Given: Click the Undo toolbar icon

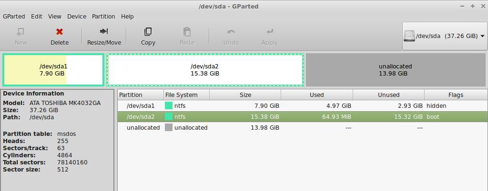Looking at the screenshot, I should coord(231,32).
